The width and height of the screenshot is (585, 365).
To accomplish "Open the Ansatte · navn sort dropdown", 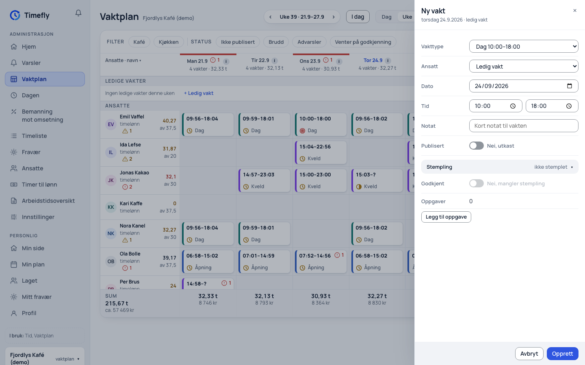I will (x=123, y=60).
